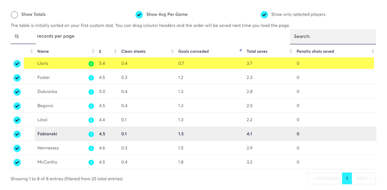
Task: Uncheck the Lloris row checkbox
Action: (x=17, y=64)
